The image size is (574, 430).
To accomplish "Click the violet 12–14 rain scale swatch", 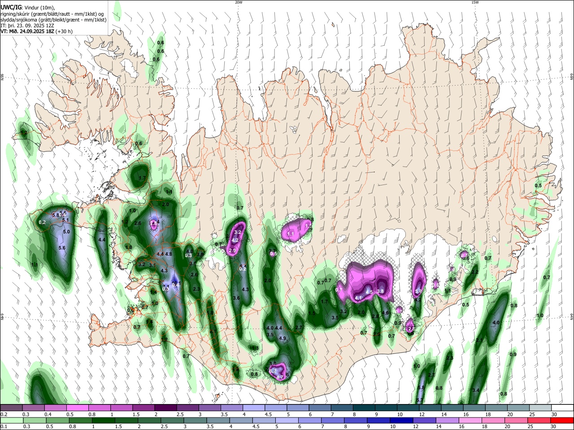I will pyautogui.click(x=424, y=420).
